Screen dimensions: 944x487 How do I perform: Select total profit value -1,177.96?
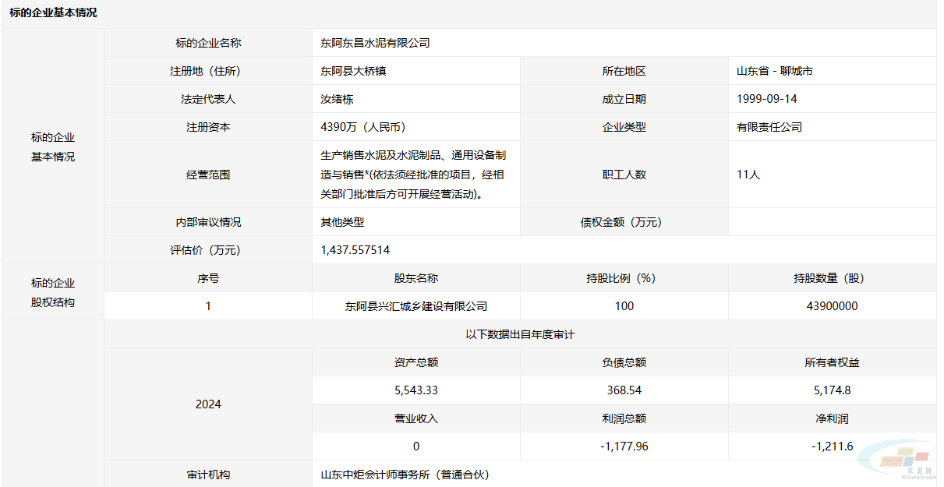624,446
